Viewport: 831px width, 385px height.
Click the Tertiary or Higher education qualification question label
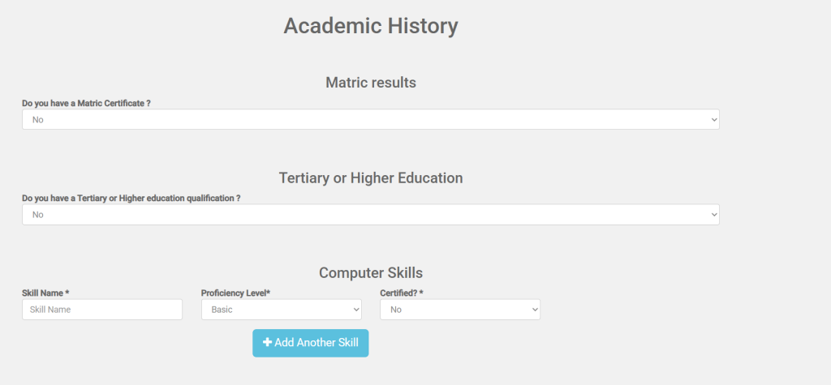click(131, 199)
